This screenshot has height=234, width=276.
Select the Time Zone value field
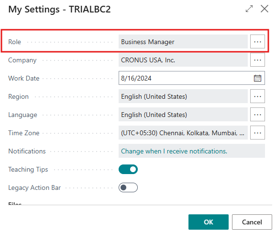[x=183, y=133]
